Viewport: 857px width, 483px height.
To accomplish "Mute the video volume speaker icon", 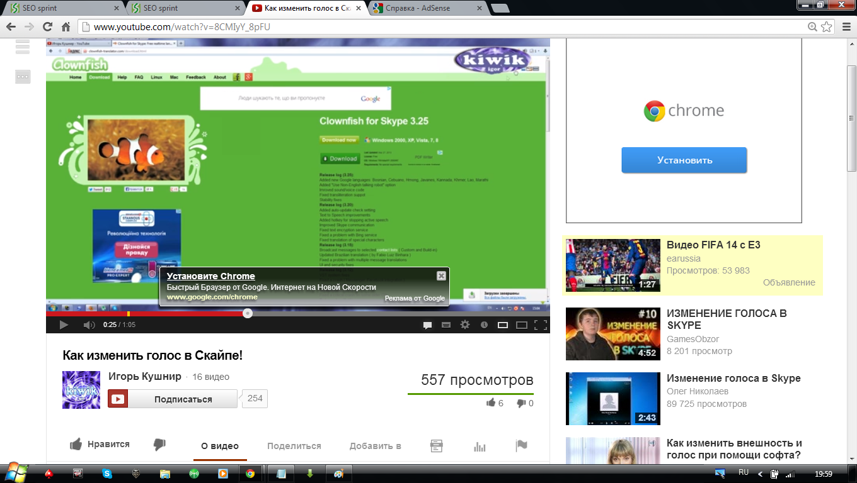I will (x=89, y=325).
